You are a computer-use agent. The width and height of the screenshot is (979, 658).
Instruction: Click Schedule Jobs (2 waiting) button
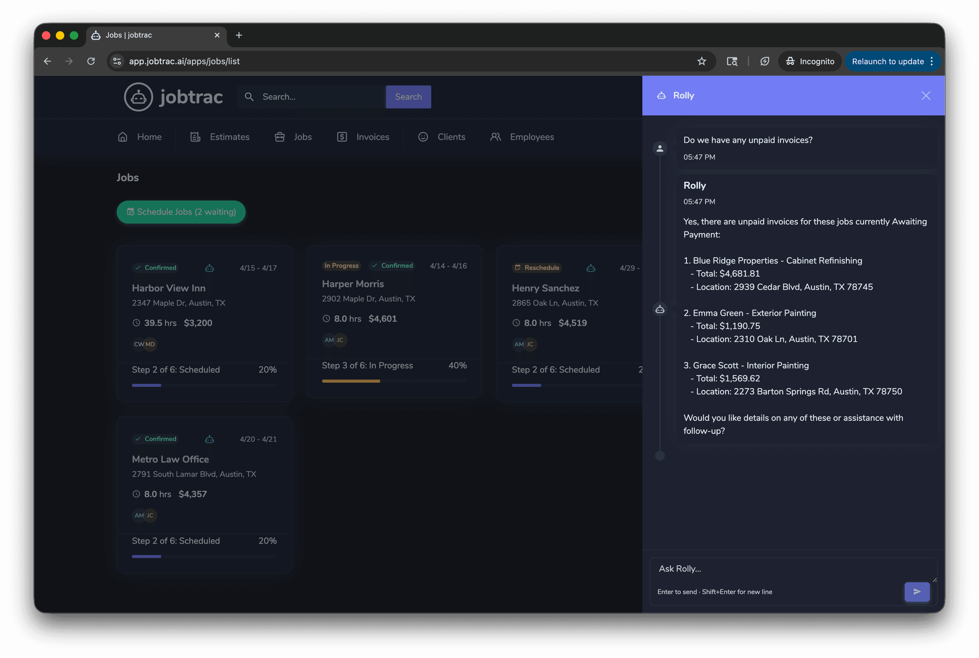(181, 212)
